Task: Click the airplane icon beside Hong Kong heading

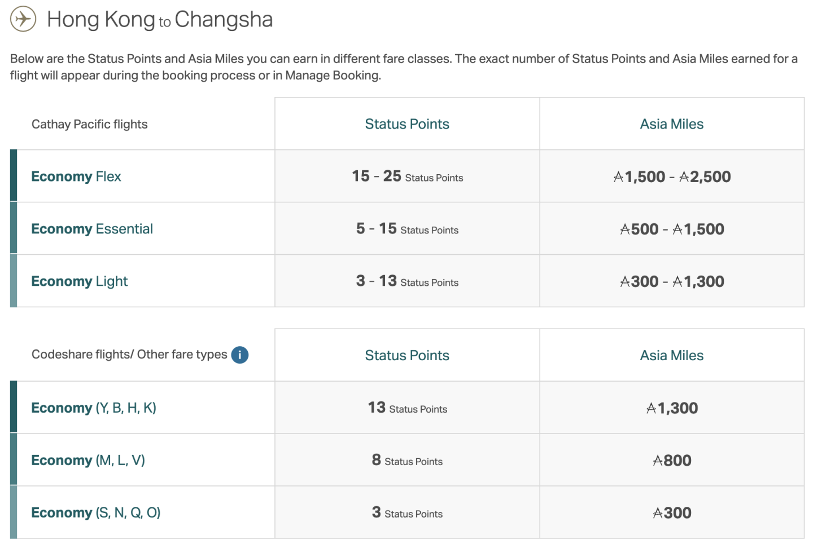Action: (23, 19)
